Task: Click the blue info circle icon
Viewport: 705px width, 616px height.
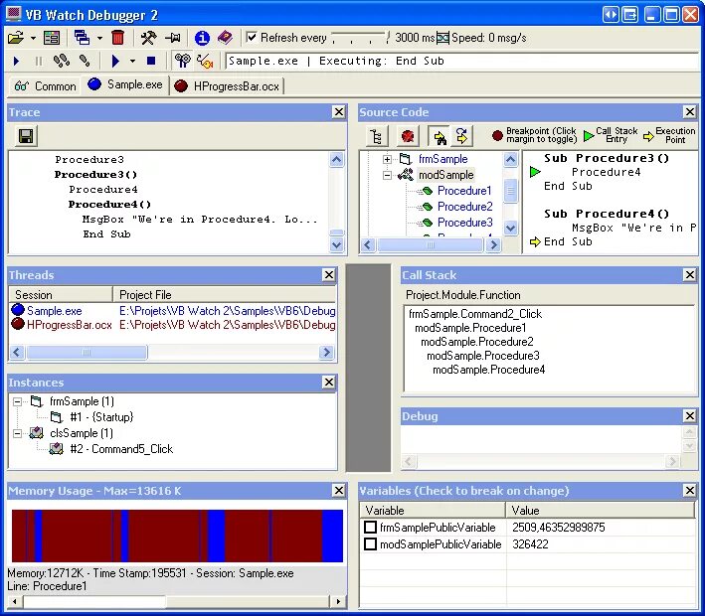Action: [x=202, y=38]
